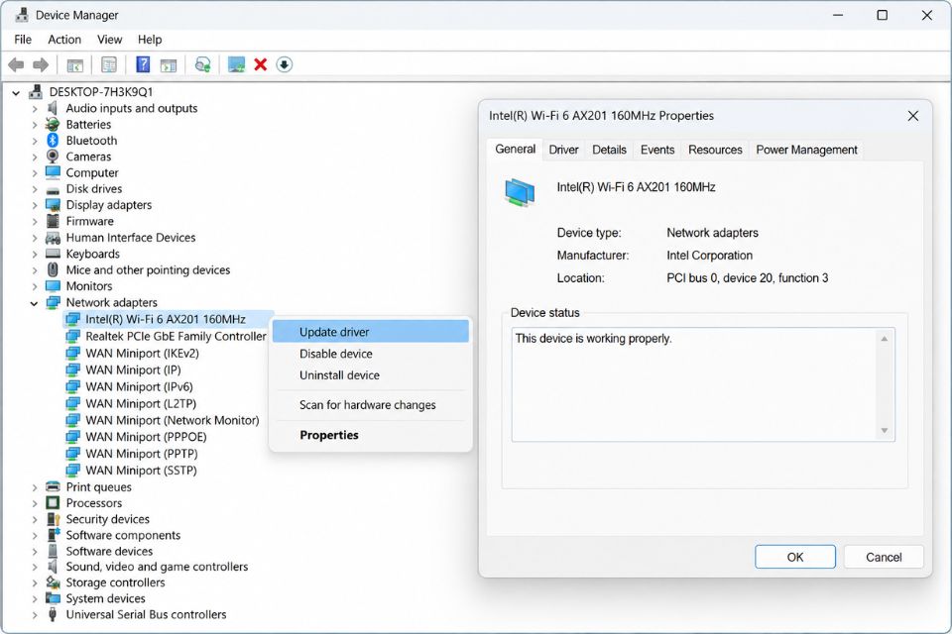
Task: Expand Sound, video and game controllers
Action: [35, 567]
